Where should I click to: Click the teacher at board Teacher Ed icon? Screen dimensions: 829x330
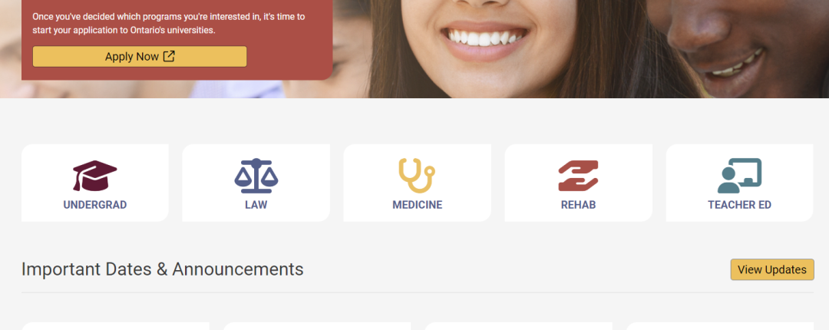[739, 176]
